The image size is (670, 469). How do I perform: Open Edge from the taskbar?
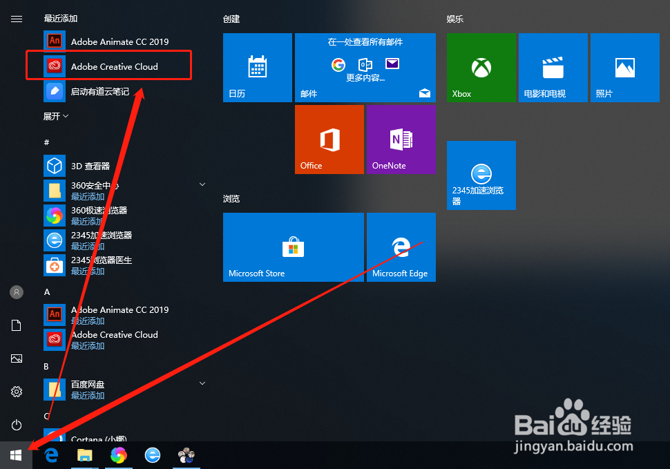pos(51,455)
